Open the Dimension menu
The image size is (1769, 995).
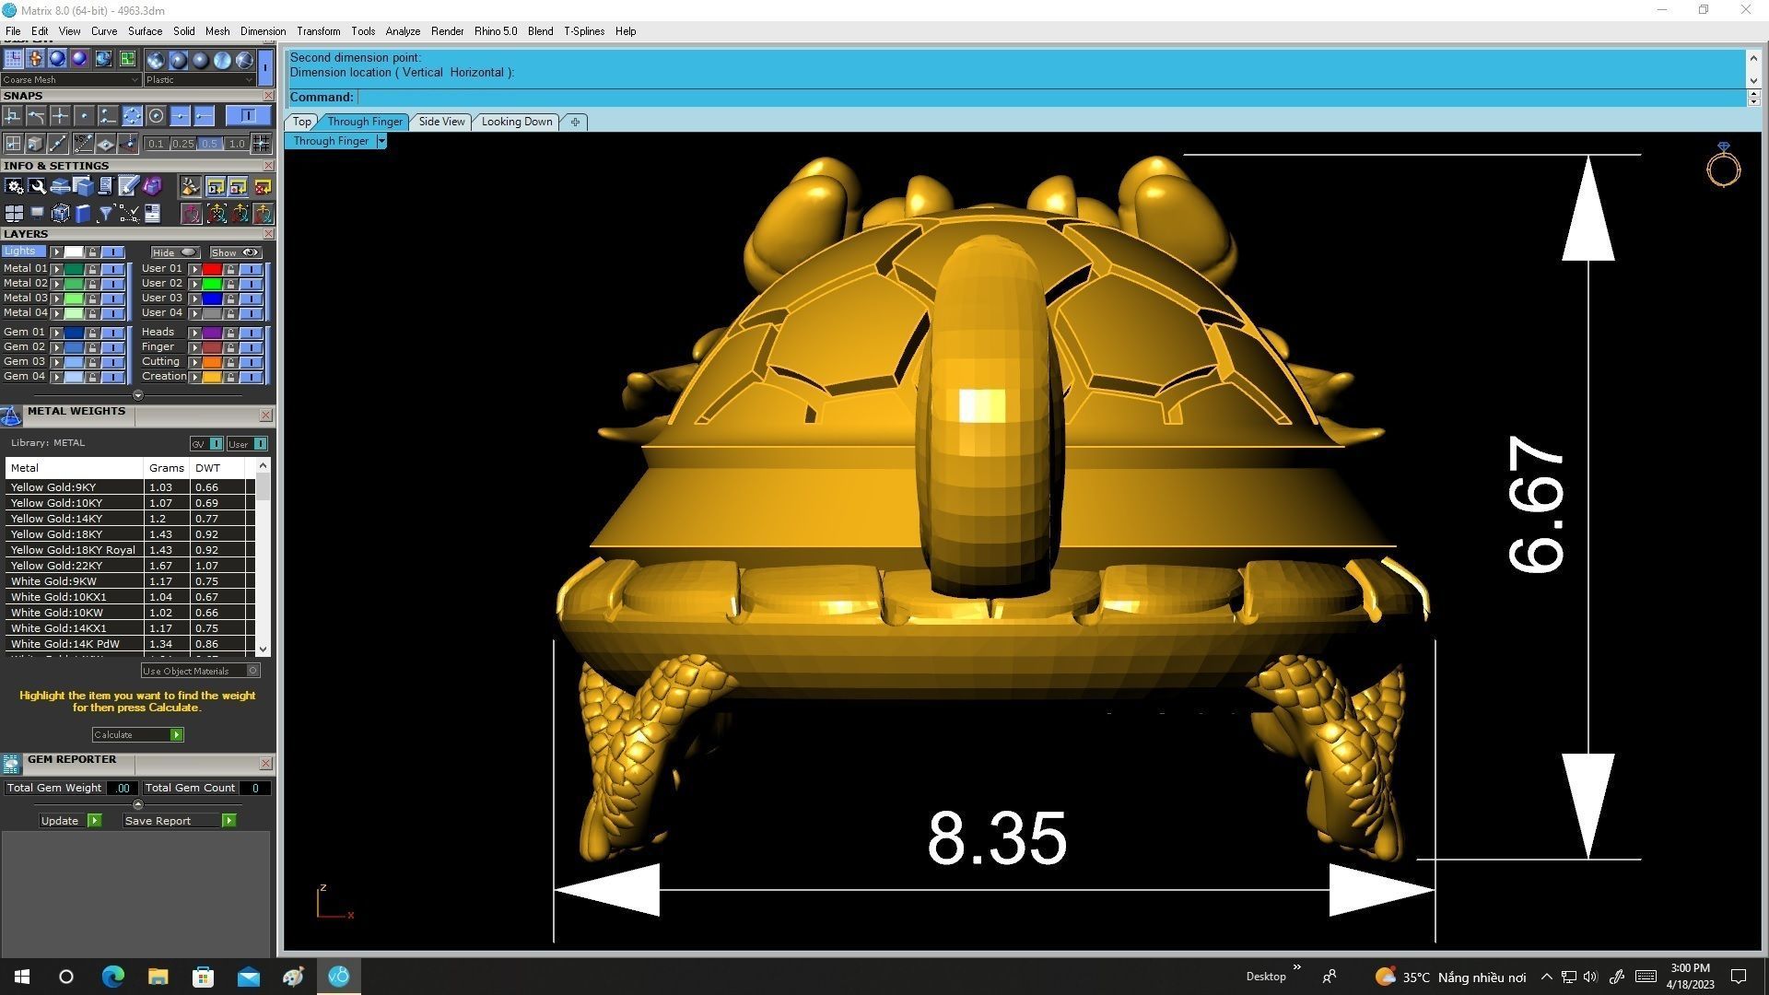pyautogui.click(x=263, y=31)
